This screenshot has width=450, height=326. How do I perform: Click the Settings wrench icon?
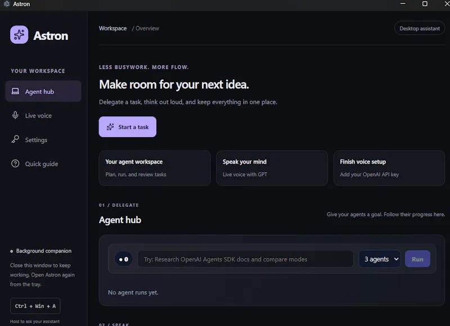[15, 139]
